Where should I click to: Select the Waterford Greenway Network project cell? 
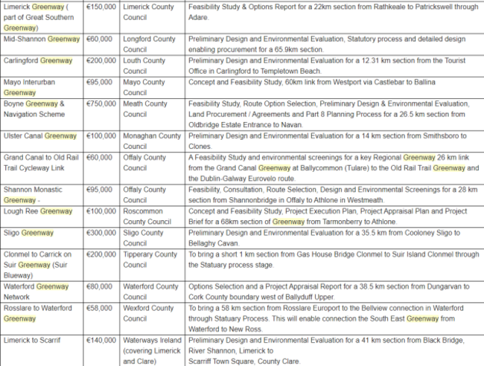(37, 292)
